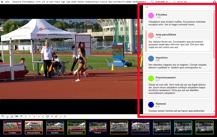Click the add keyframe icon
This screenshot has width=217, height=137.
pyautogui.click(x=7, y=116)
